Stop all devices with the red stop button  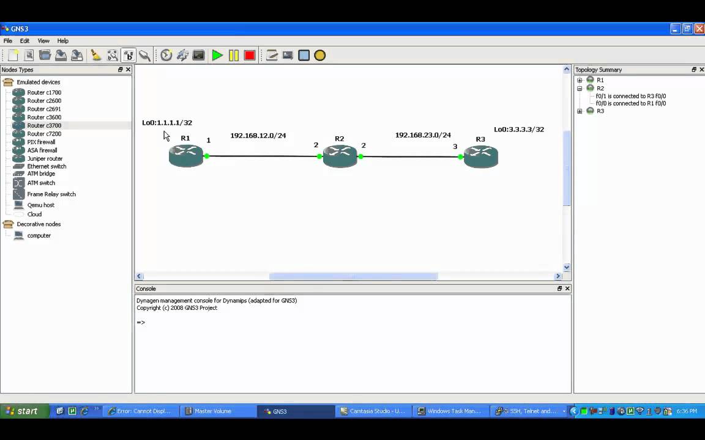click(x=250, y=55)
